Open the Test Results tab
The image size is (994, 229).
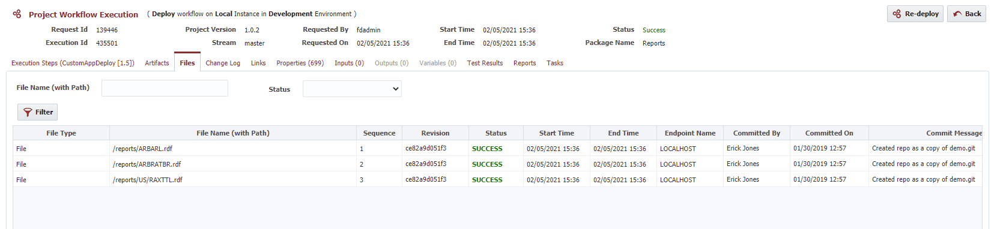click(485, 63)
